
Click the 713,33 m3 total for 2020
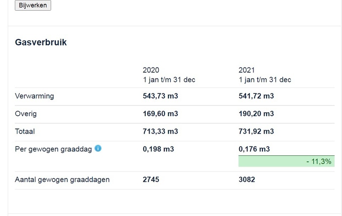pyautogui.click(x=160, y=131)
